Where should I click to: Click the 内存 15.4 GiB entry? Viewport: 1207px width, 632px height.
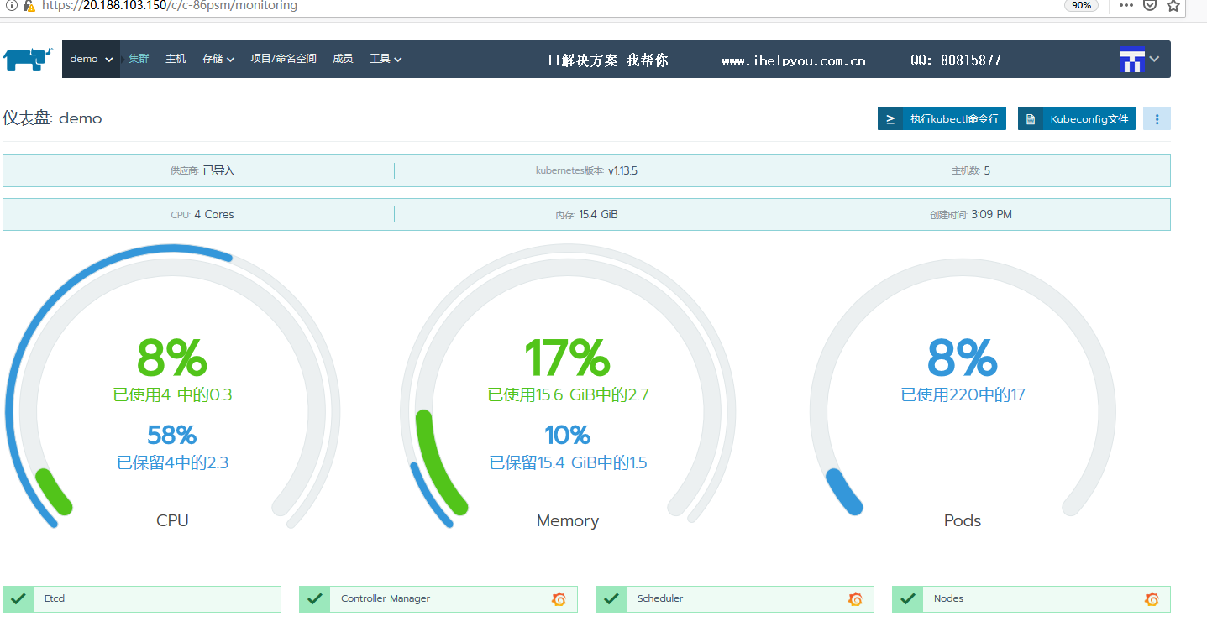click(586, 214)
